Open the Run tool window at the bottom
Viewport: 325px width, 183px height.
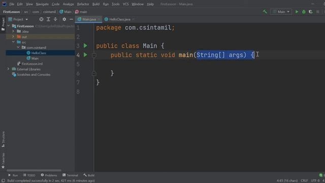point(13,175)
